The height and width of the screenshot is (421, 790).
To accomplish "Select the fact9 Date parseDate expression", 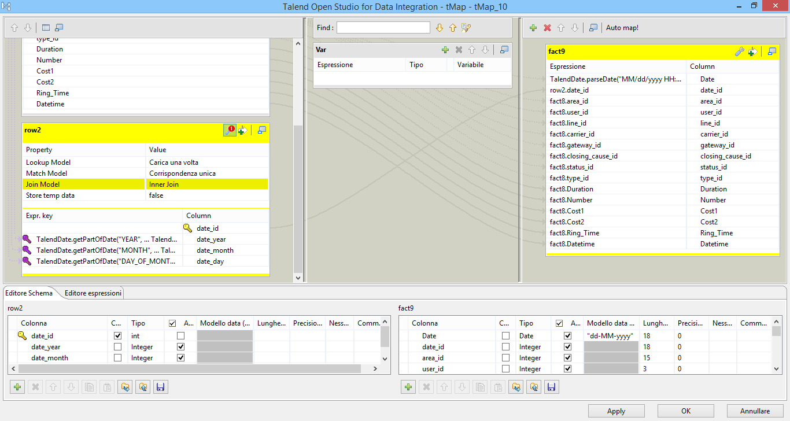I will tap(616, 79).
